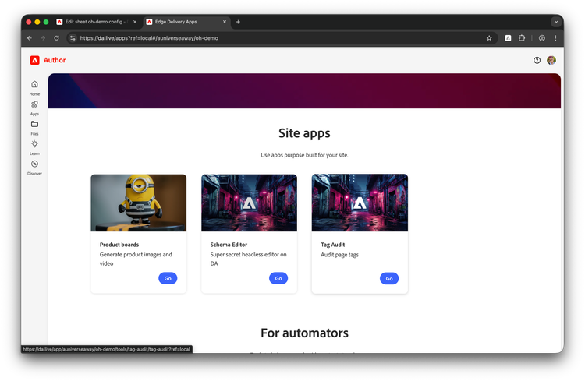Viewport: 585px width, 381px height.
Task: Open Chrome three-dot menu
Action: tap(555, 37)
